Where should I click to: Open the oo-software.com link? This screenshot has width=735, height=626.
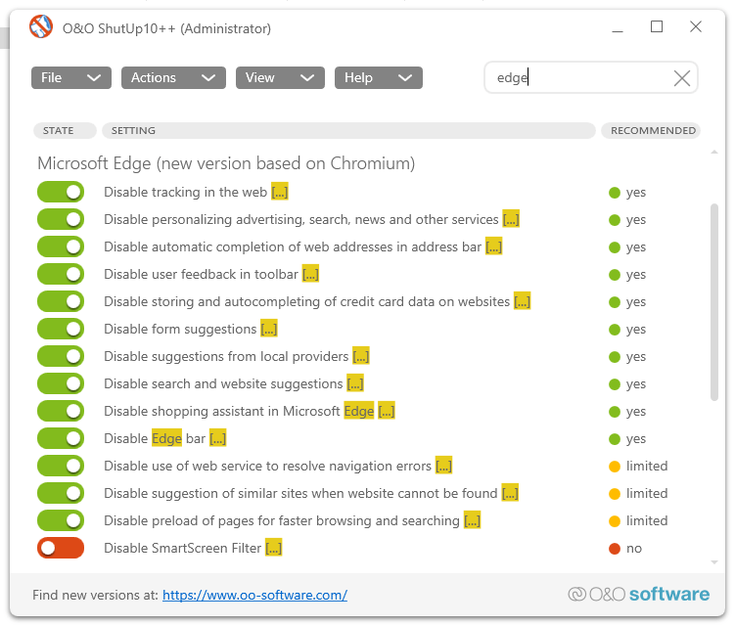[x=254, y=595]
